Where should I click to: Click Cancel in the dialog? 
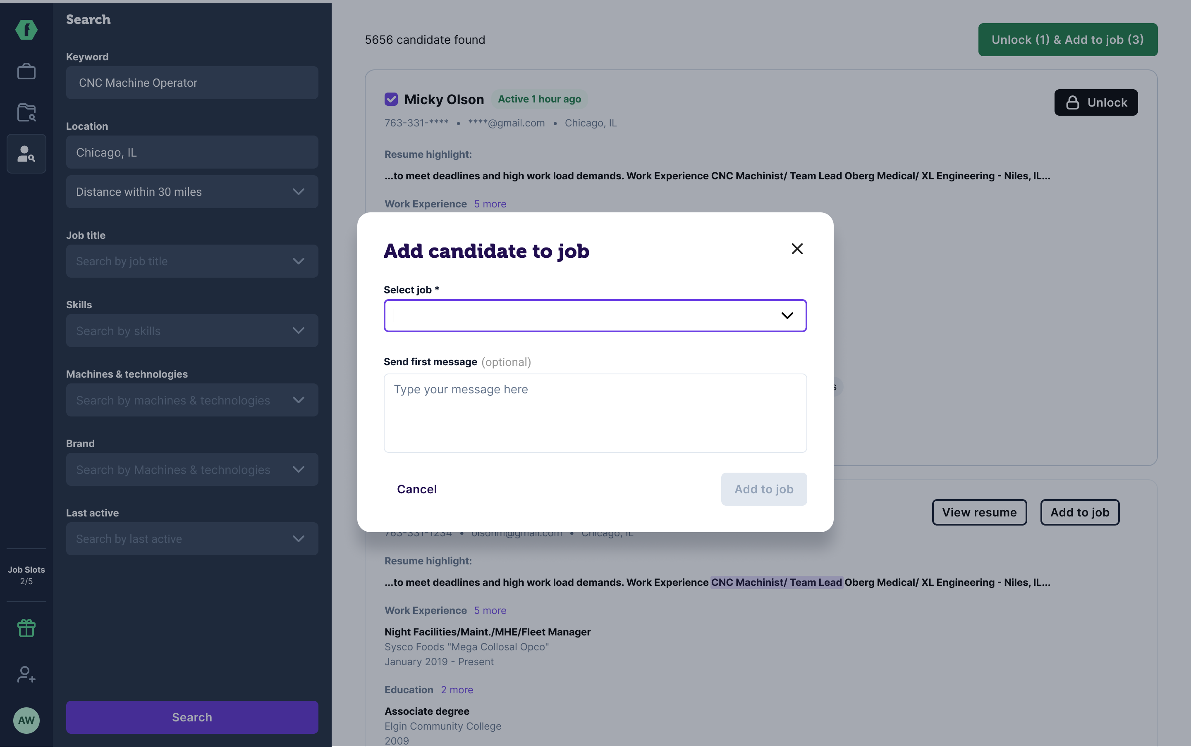[417, 489]
